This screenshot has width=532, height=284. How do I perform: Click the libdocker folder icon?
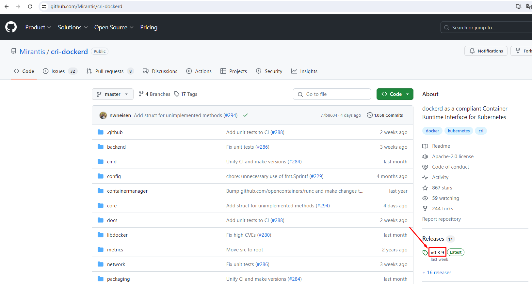point(101,235)
